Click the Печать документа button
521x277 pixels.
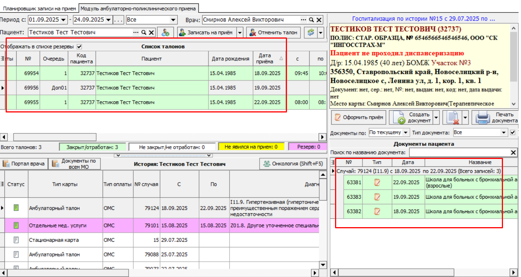(496, 118)
